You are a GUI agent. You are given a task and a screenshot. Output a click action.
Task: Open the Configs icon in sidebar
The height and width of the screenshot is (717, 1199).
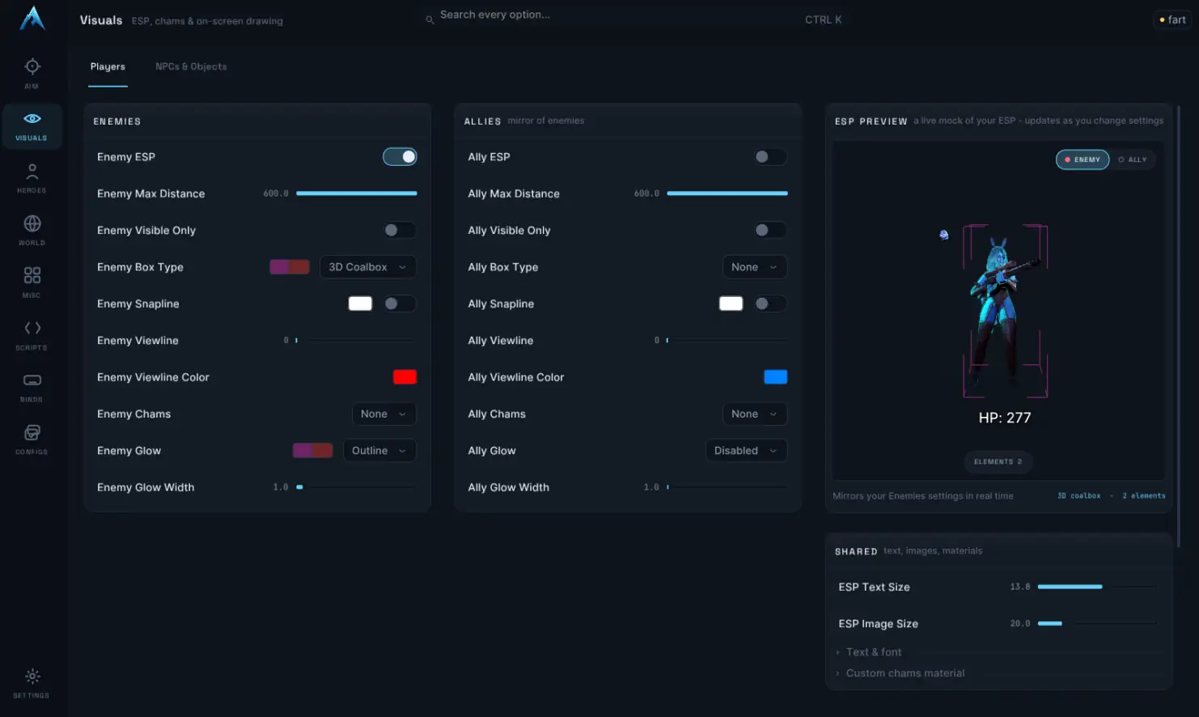(x=32, y=432)
